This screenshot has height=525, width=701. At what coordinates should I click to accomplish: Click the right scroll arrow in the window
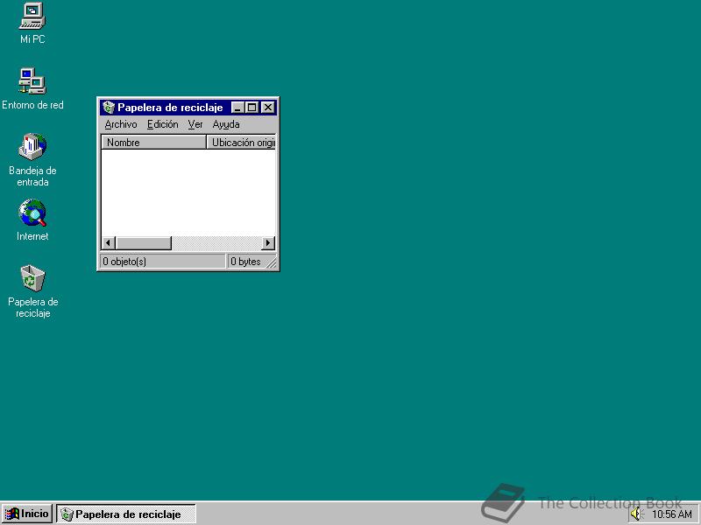pyautogui.click(x=268, y=243)
